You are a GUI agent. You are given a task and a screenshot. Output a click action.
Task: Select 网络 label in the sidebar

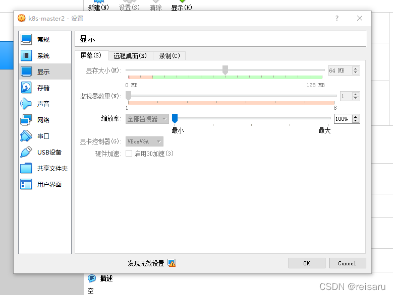(43, 120)
